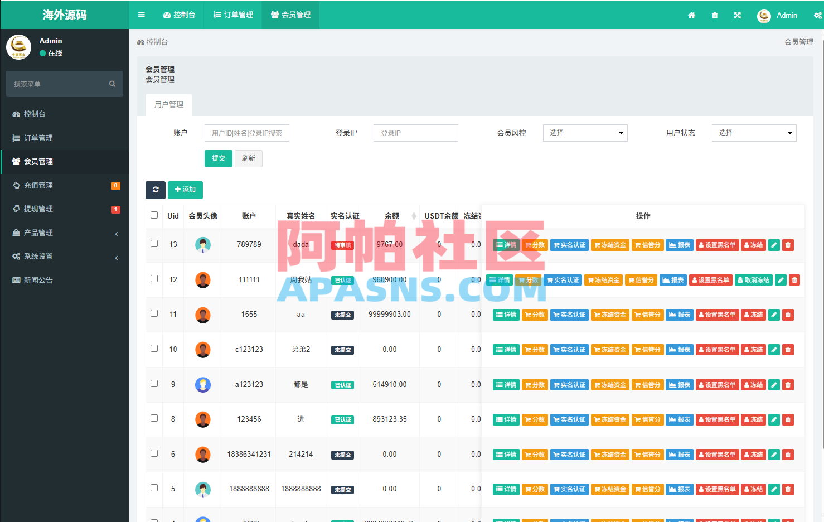Click the 取消冻结 button for user 111111
Screen dimensions: 824x522
[754, 279]
